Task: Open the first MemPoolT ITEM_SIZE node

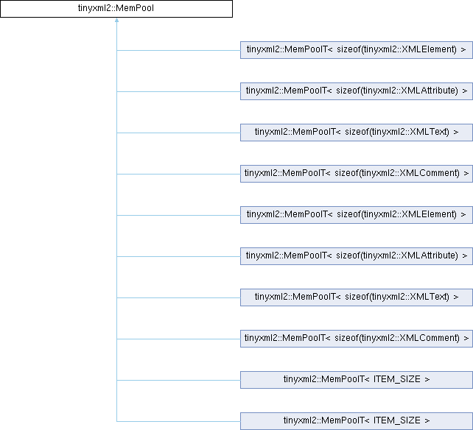Action: pyautogui.click(x=357, y=380)
